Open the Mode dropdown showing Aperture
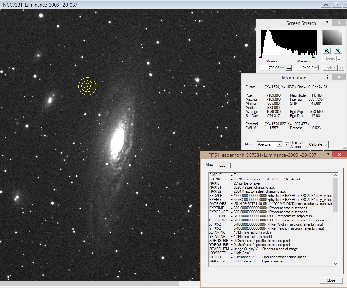This screenshot has height=288, width=347. pos(279,144)
